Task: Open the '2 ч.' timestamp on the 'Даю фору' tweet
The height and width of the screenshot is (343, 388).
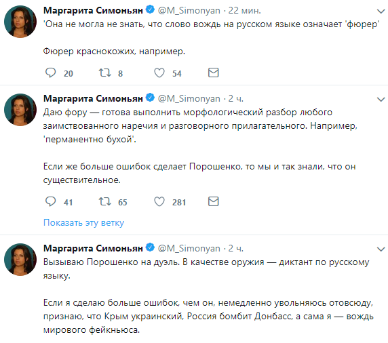Action: [235, 98]
